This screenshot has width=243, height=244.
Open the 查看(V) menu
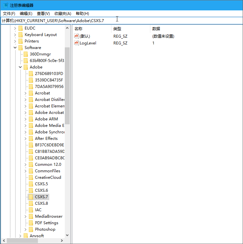tap(43, 13)
